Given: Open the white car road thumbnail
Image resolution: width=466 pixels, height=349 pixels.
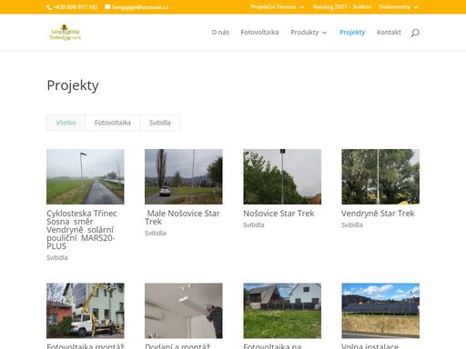Looking at the screenshot, I should 184,176.
